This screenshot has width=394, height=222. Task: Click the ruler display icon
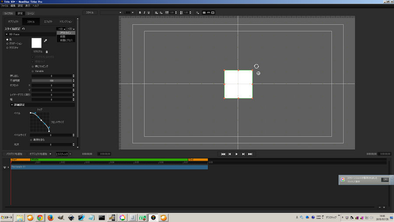208,13
